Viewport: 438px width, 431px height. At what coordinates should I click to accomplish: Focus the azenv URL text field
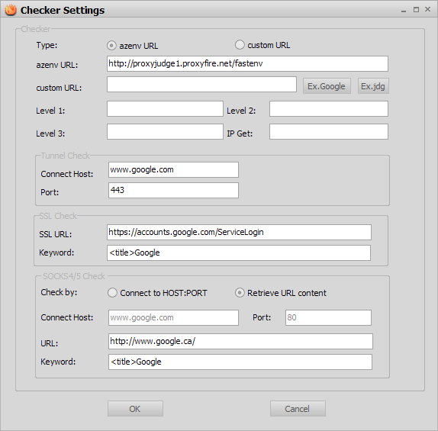(247, 63)
